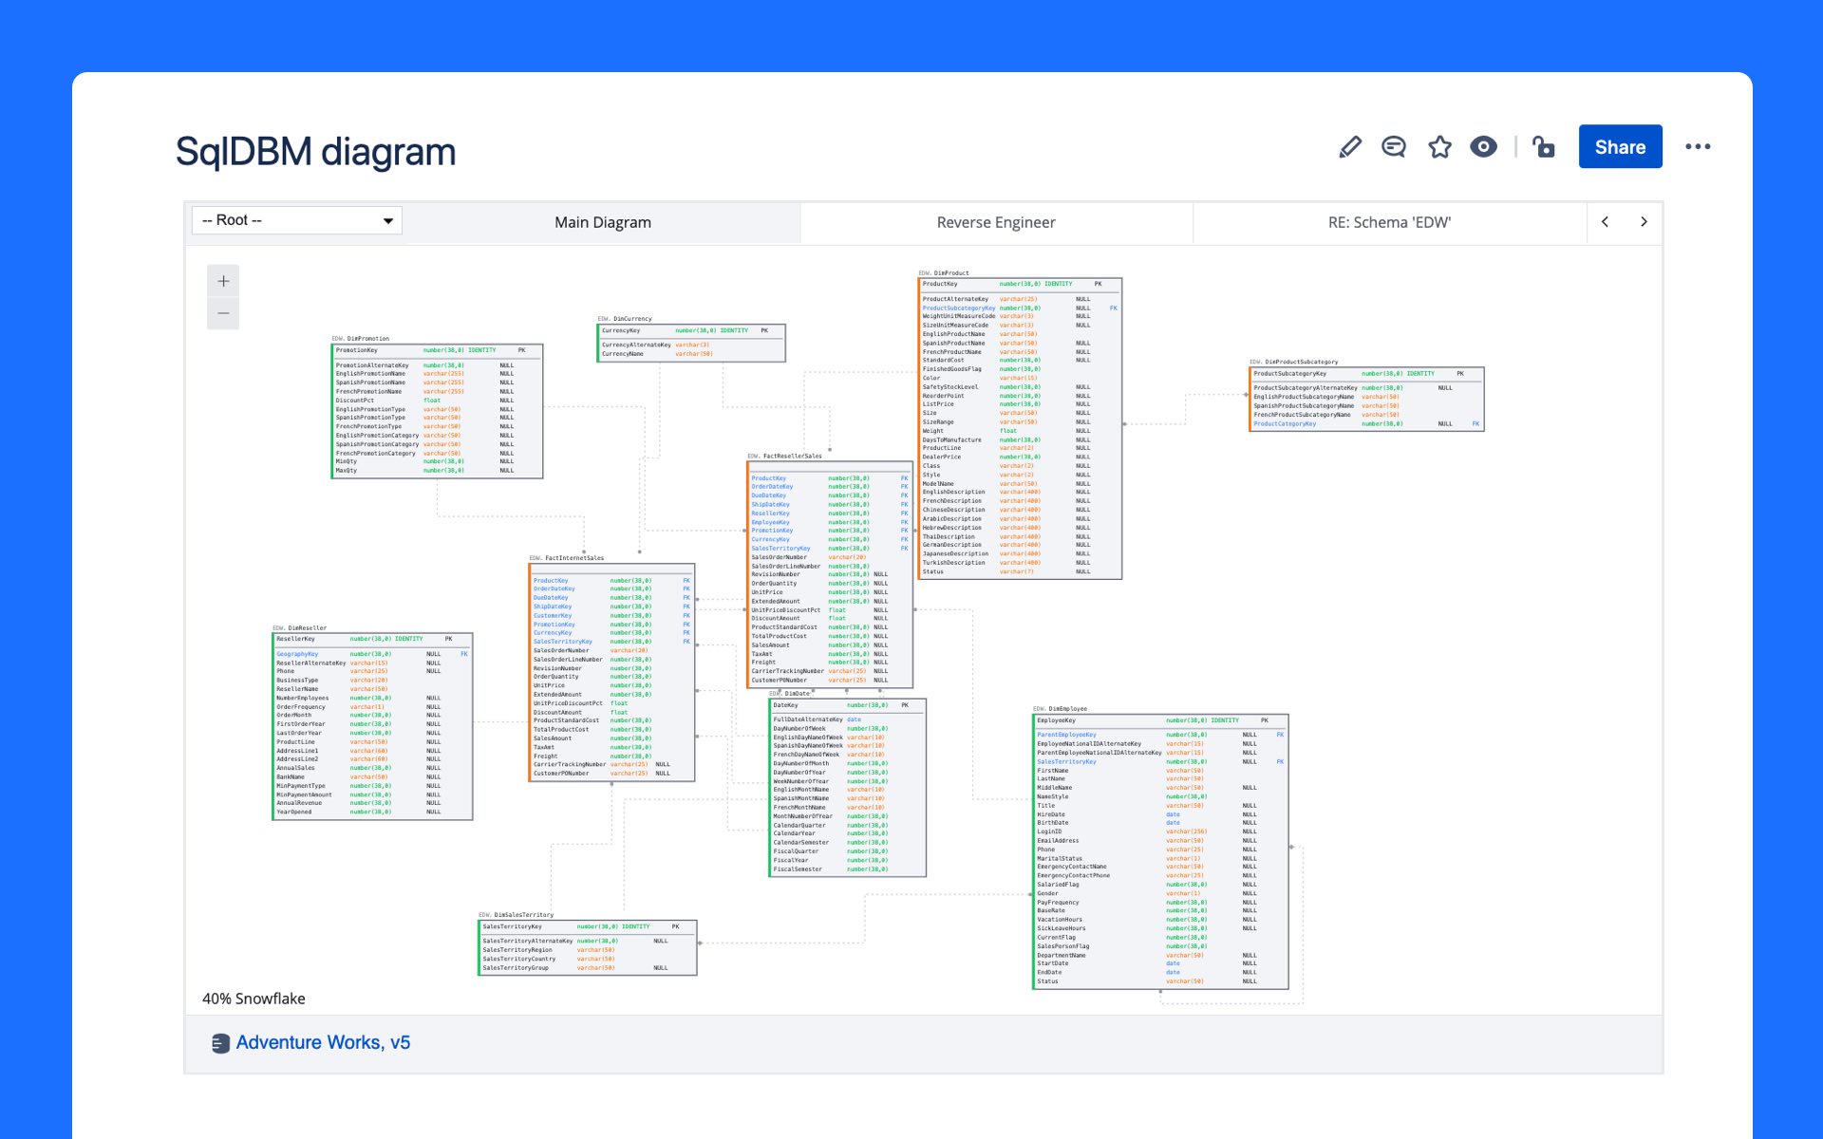1823x1139 pixels.
Task: Select the DimEmployee table in diagram
Action: click(x=1160, y=850)
